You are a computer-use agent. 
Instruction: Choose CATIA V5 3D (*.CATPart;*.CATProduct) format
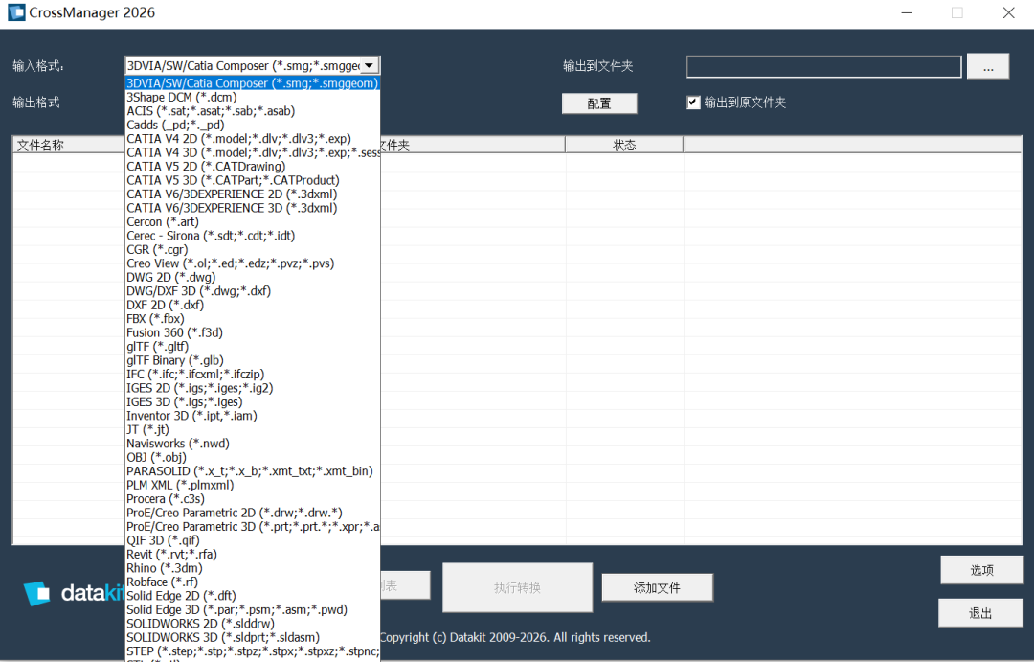[x=253, y=180]
